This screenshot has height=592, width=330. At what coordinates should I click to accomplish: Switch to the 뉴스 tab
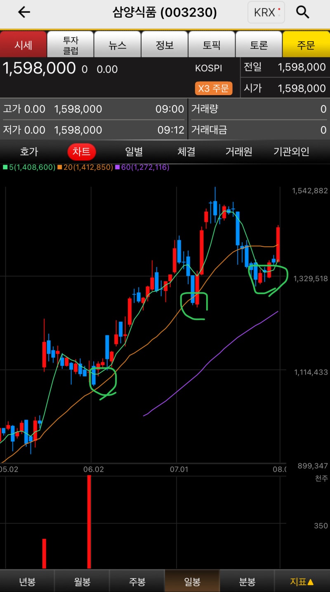118,44
